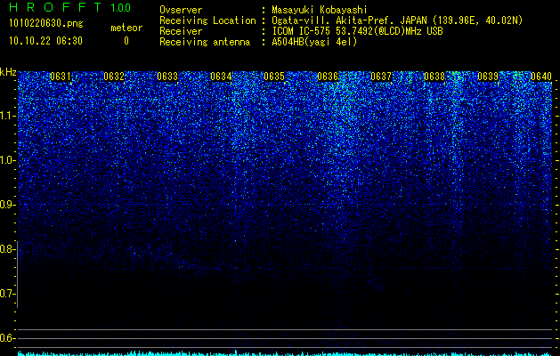Select the observer name Masayuki Kobayashi
This screenshot has width=560, height=356.
[320, 10]
